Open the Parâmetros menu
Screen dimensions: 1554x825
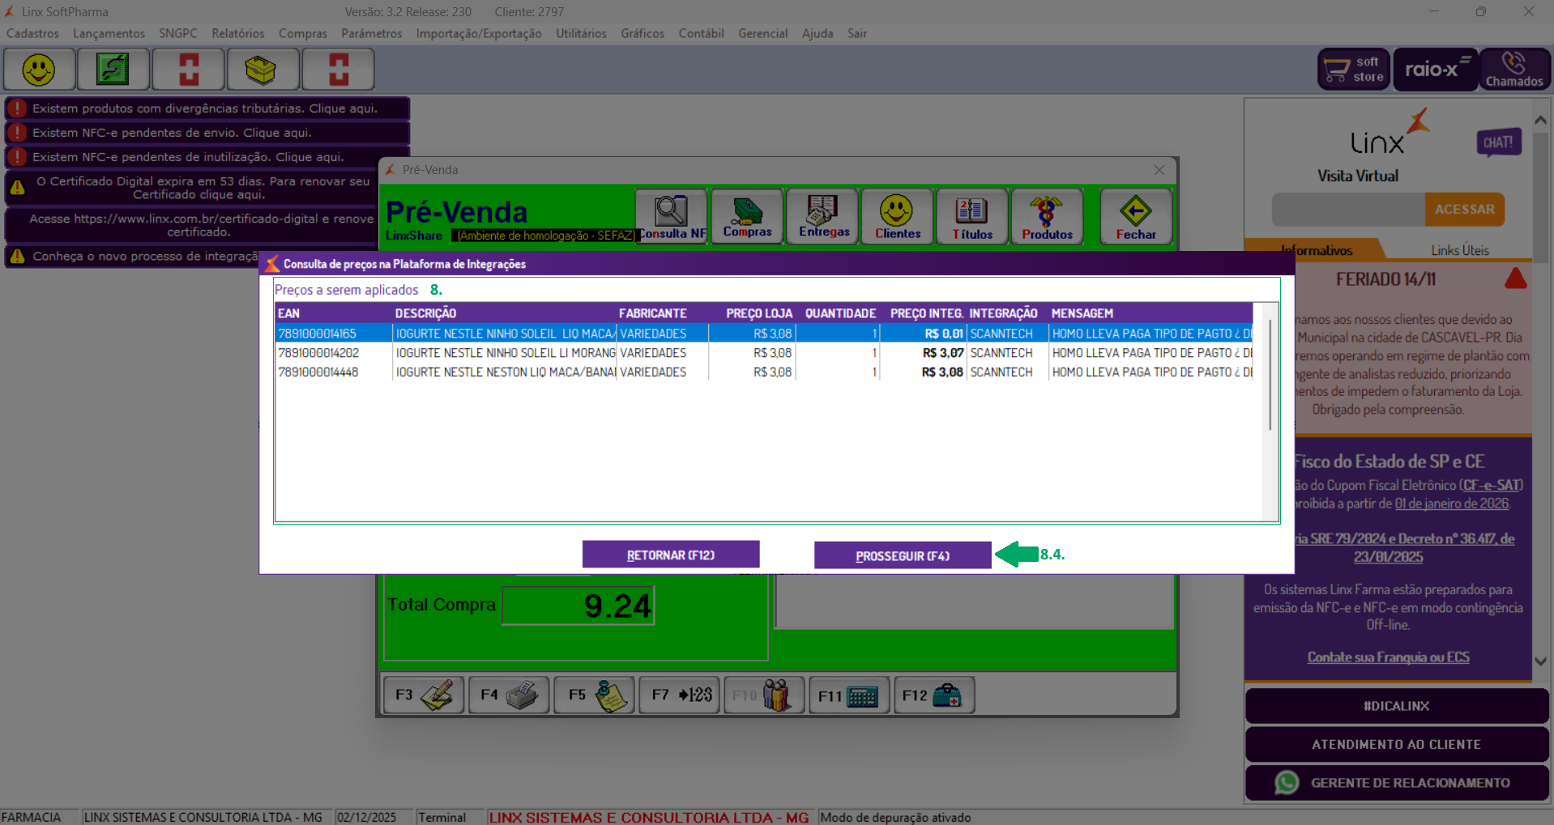(372, 33)
